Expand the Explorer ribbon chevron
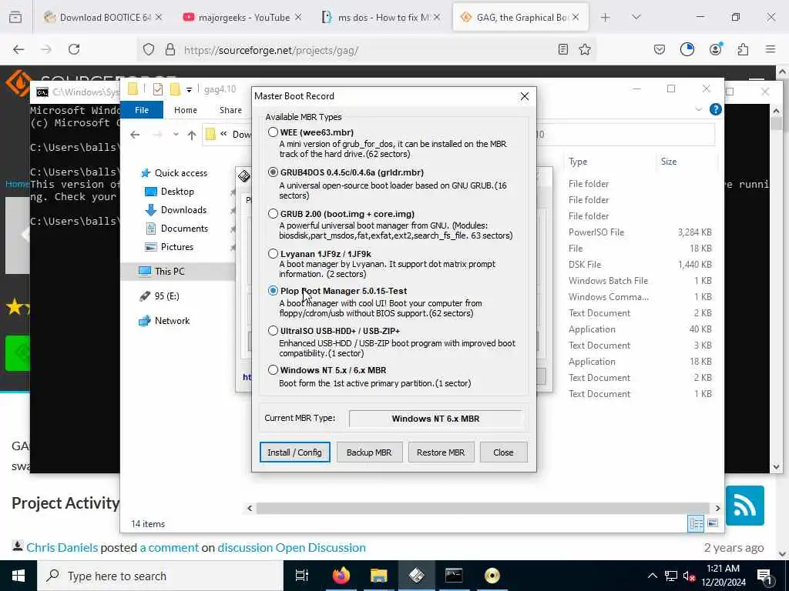The image size is (789, 591). [698, 109]
